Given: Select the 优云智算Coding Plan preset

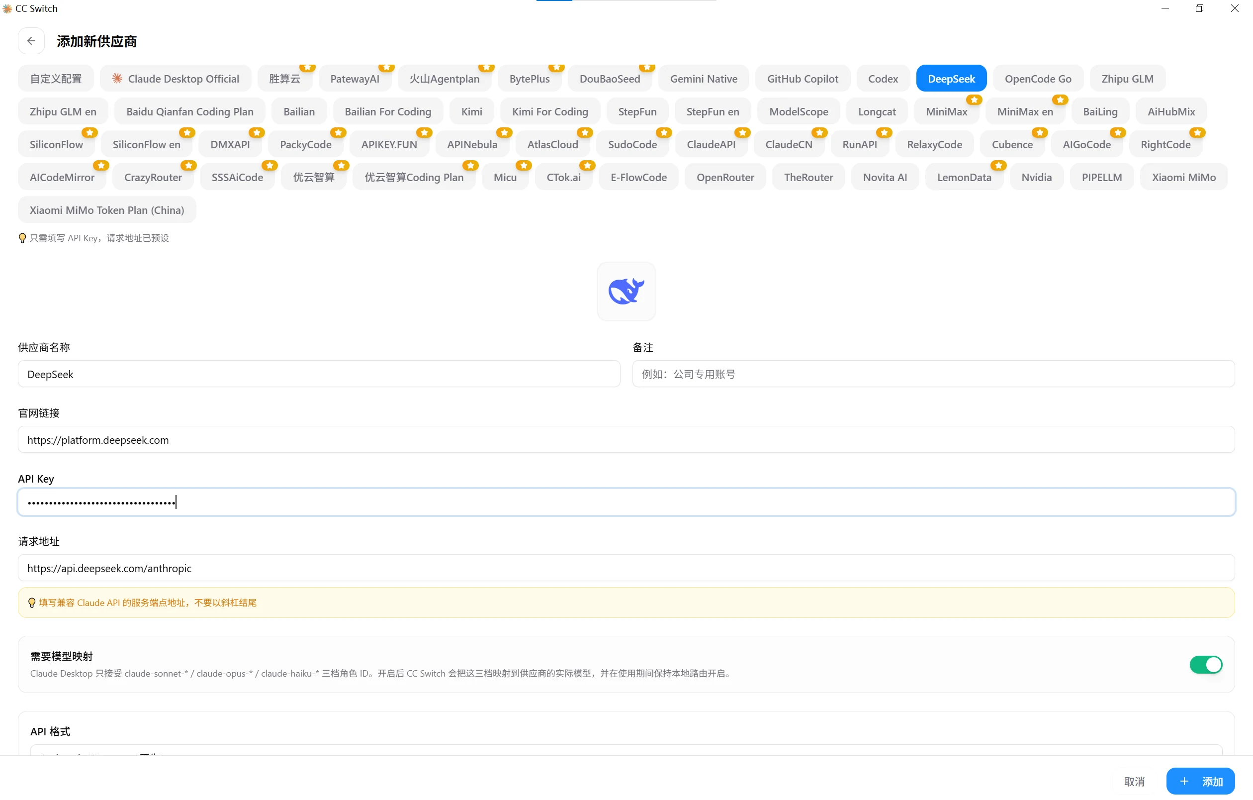Looking at the screenshot, I should coord(414,177).
